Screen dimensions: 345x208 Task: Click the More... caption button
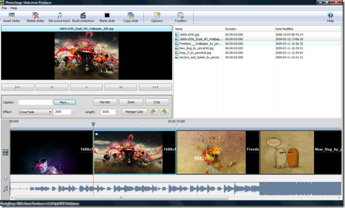coord(65,102)
